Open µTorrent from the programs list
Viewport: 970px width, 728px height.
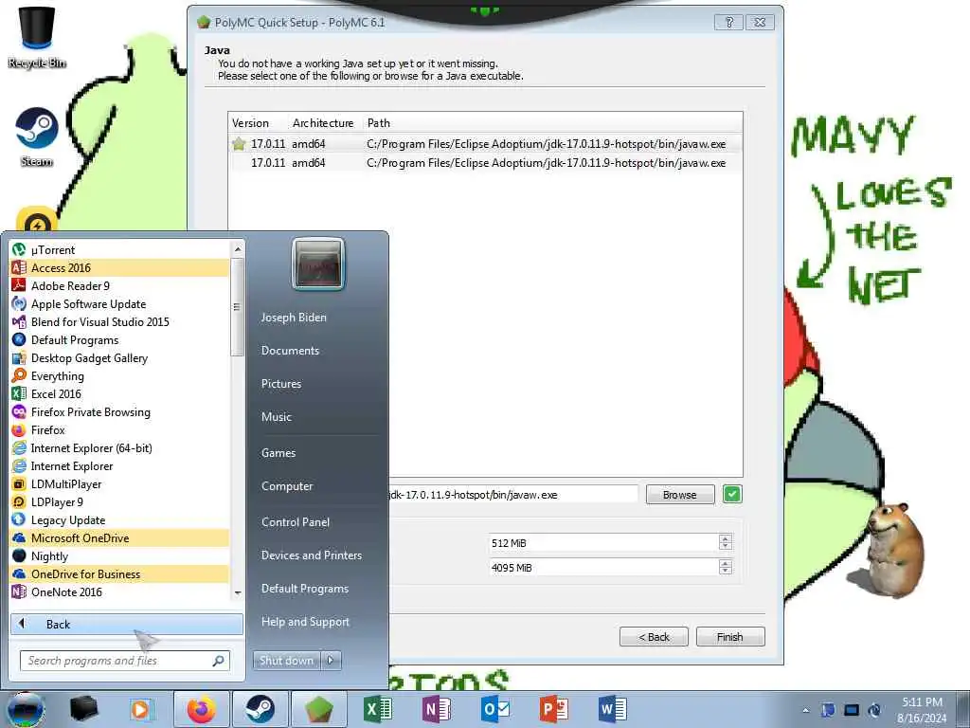coord(119,249)
